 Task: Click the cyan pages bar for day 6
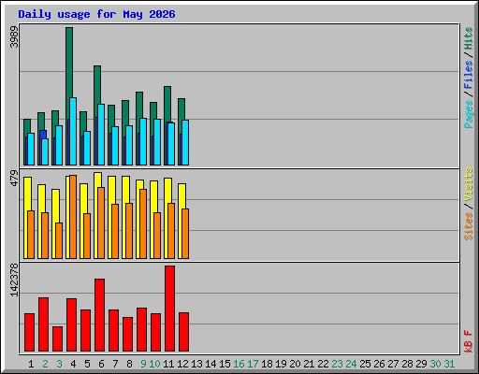pyautogui.click(x=101, y=135)
